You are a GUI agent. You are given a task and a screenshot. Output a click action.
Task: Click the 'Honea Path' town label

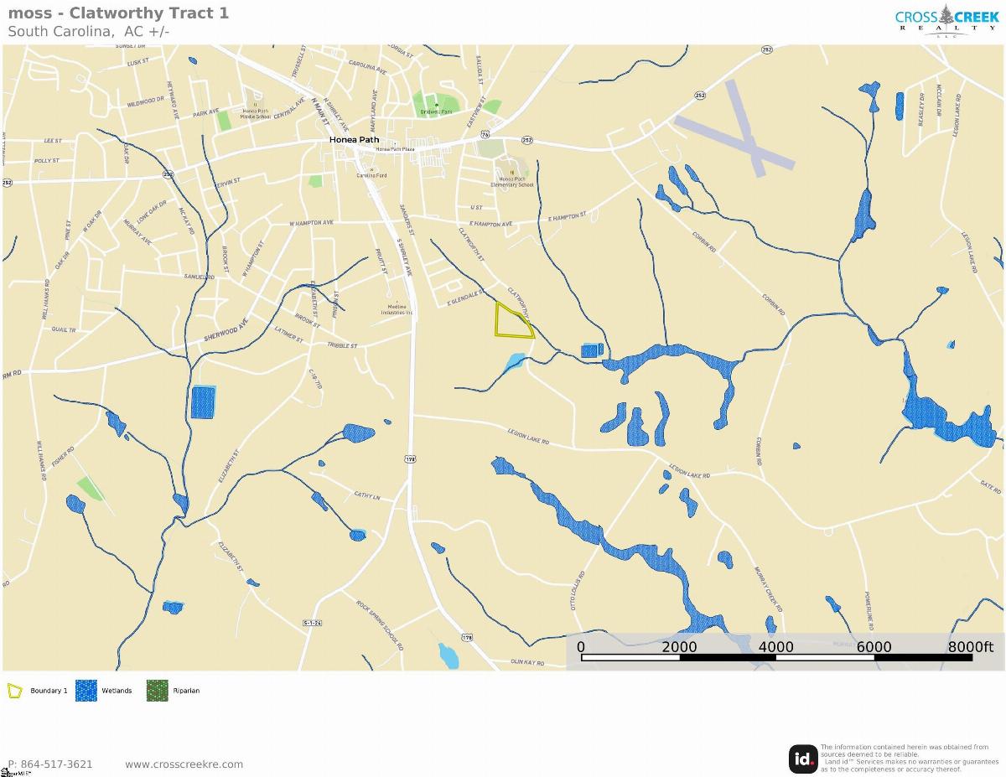(x=354, y=140)
